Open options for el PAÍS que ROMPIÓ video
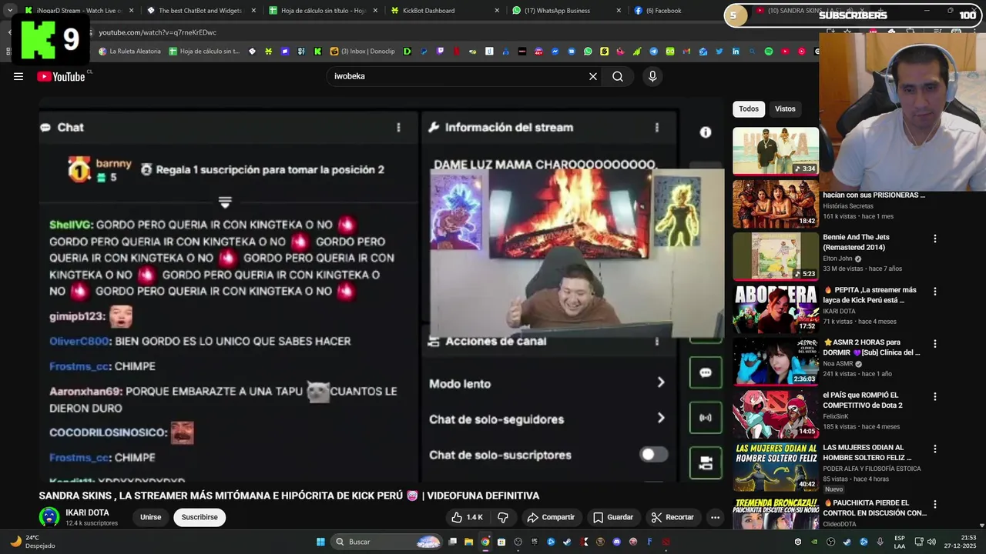 935,396
